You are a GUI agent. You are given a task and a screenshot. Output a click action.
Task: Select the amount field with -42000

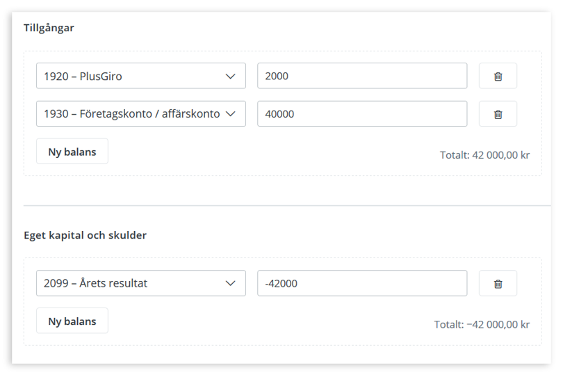[x=361, y=283]
